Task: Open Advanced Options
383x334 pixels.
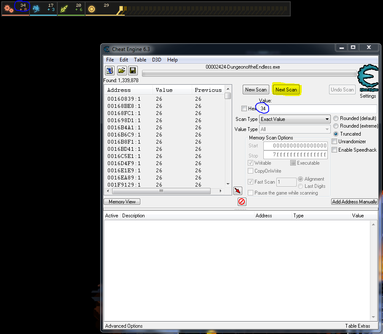Action: 124,326
